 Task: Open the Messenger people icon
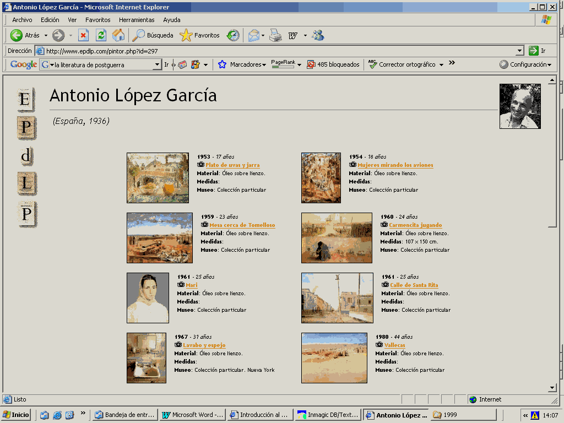click(x=318, y=35)
